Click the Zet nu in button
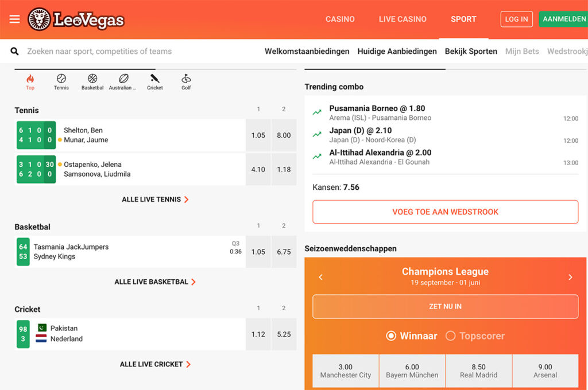 coord(445,306)
